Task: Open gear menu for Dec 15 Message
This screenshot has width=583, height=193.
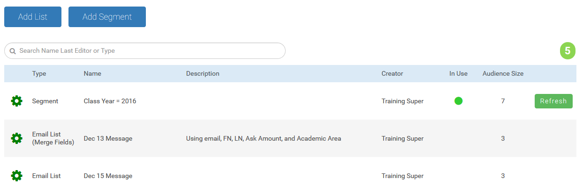Action: [16, 176]
